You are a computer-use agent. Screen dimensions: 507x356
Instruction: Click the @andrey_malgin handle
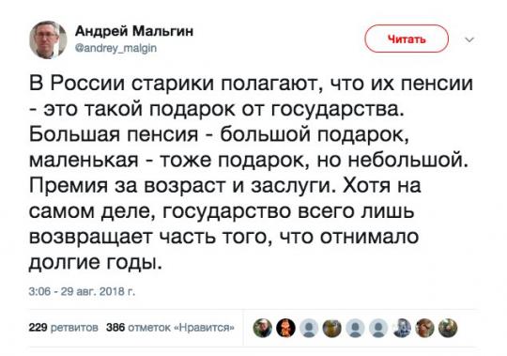pos(115,48)
